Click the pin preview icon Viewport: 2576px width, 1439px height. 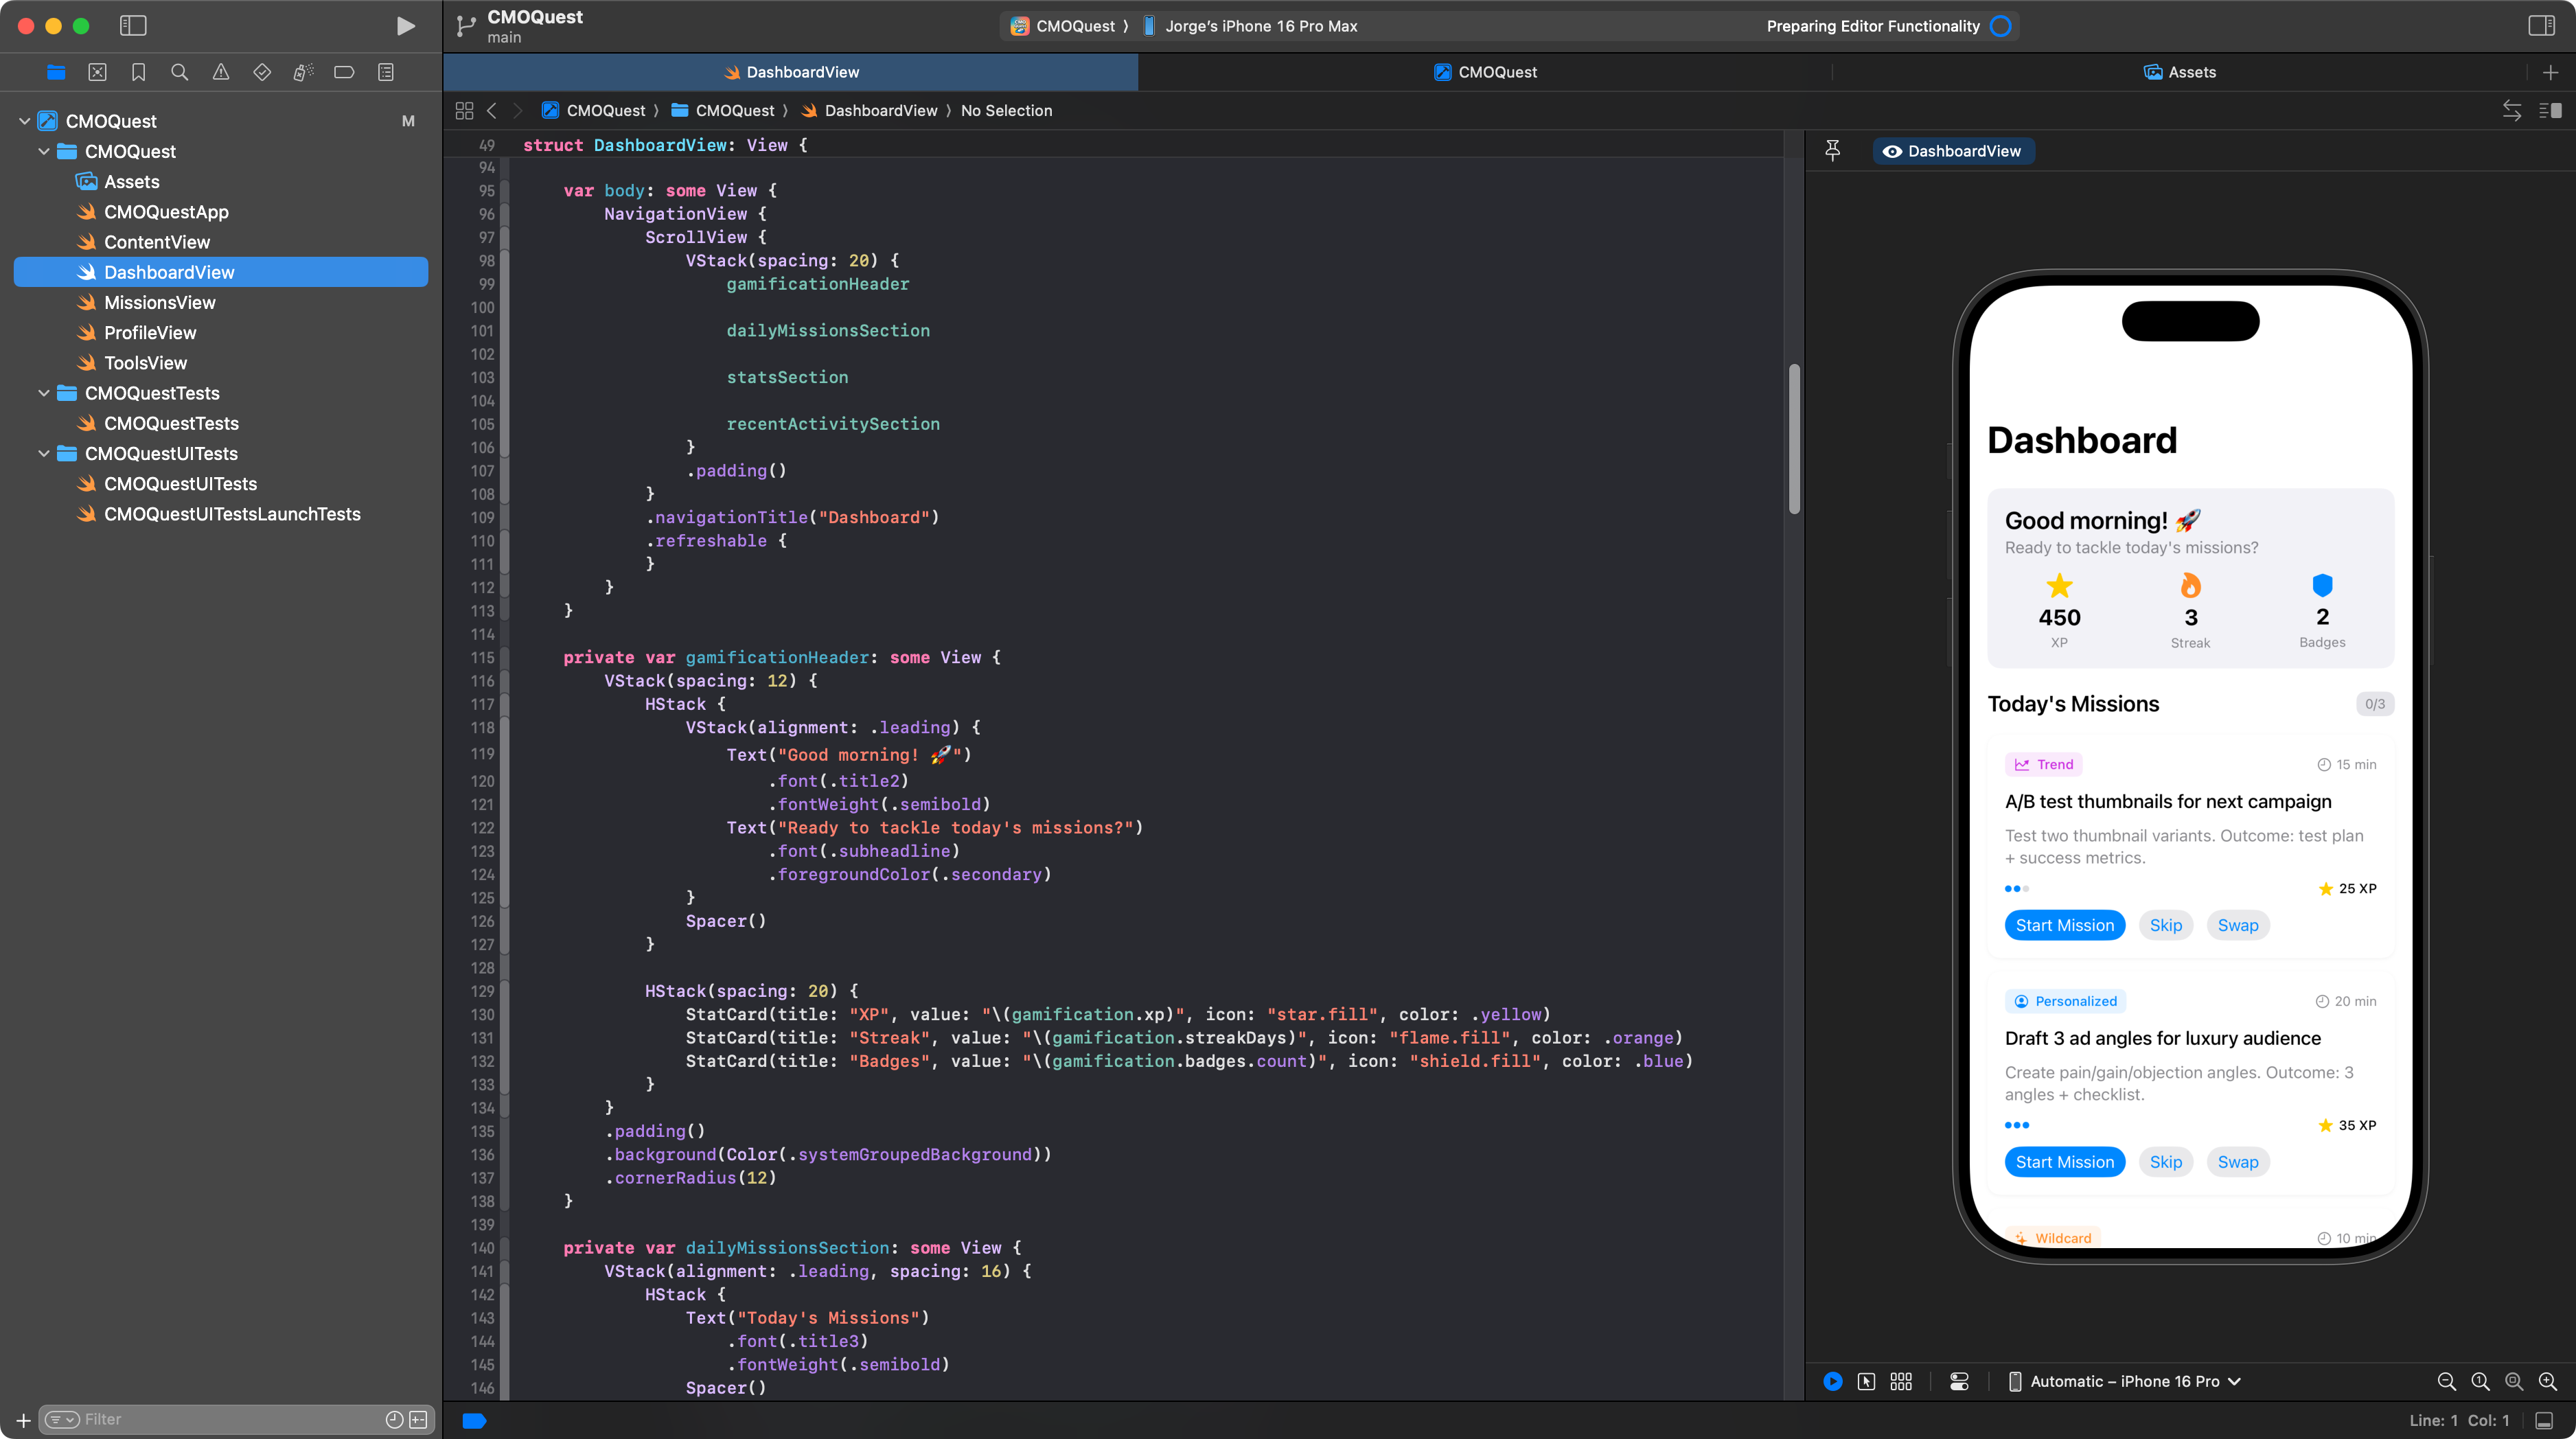pyautogui.click(x=1832, y=151)
